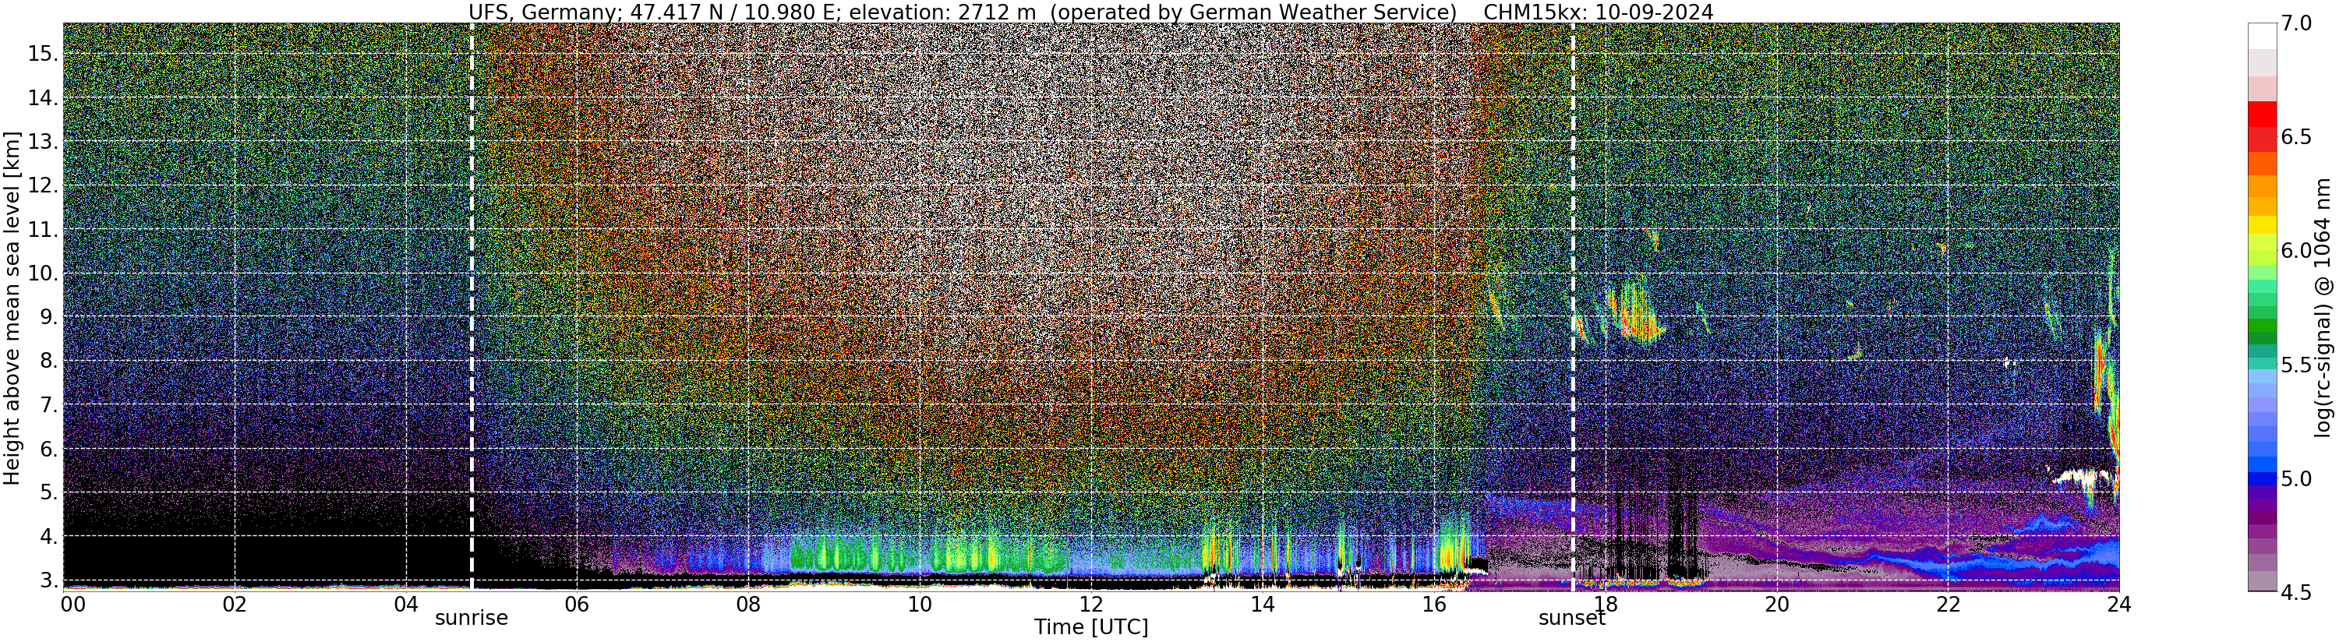Viewport: 2339px width, 642px height.
Task: Click the 'sunset' label below the axis
Action: (x=1572, y=619)
